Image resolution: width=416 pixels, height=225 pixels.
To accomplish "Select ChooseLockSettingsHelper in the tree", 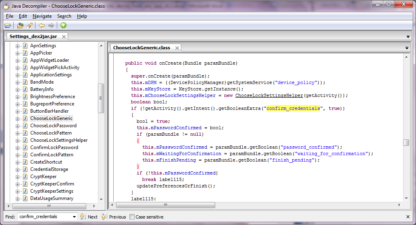I will click(58, 140).
